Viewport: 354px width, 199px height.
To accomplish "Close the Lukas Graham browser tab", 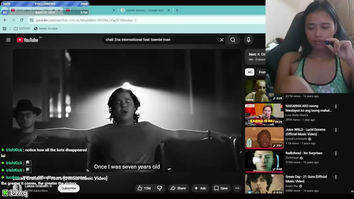I will click(59, 10).
